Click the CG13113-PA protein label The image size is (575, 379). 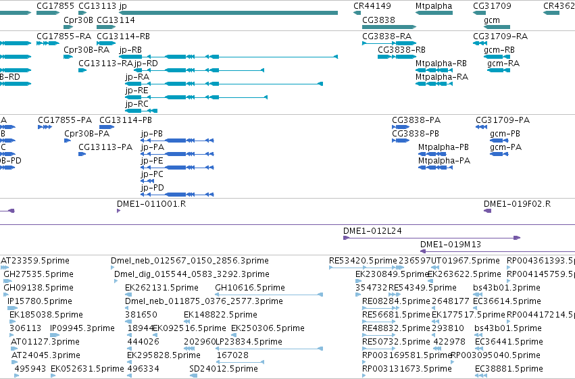(105, 147)
